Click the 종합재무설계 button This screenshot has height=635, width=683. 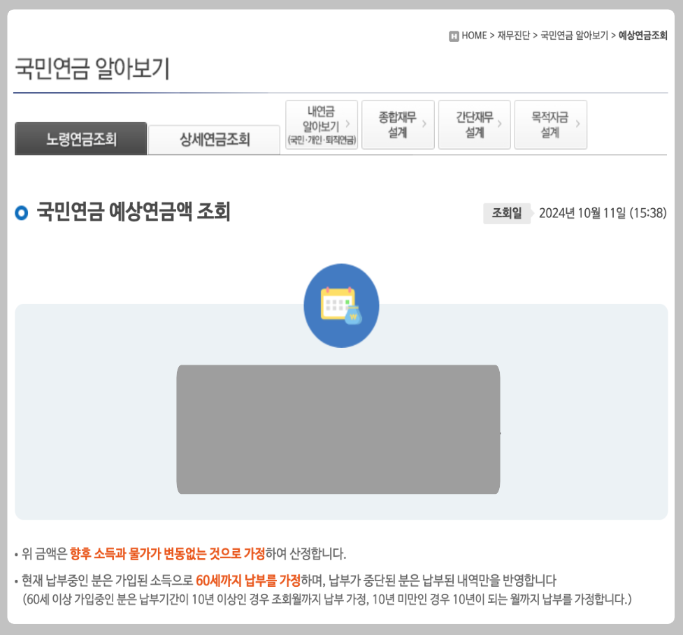click(397, 124)
